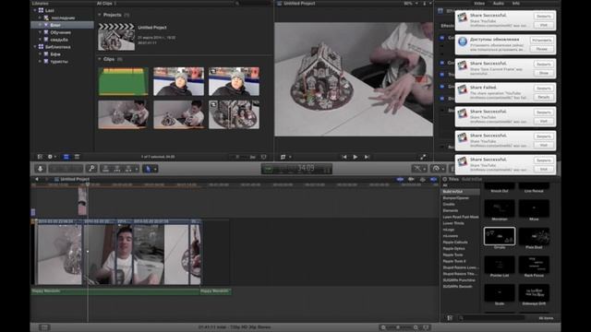Select the Блог event in Libraries
591x332 pixels.
[x=62, y=25]
